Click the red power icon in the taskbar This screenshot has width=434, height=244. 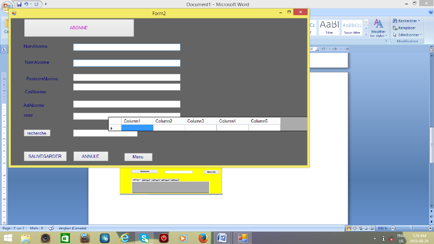(164, 238)
